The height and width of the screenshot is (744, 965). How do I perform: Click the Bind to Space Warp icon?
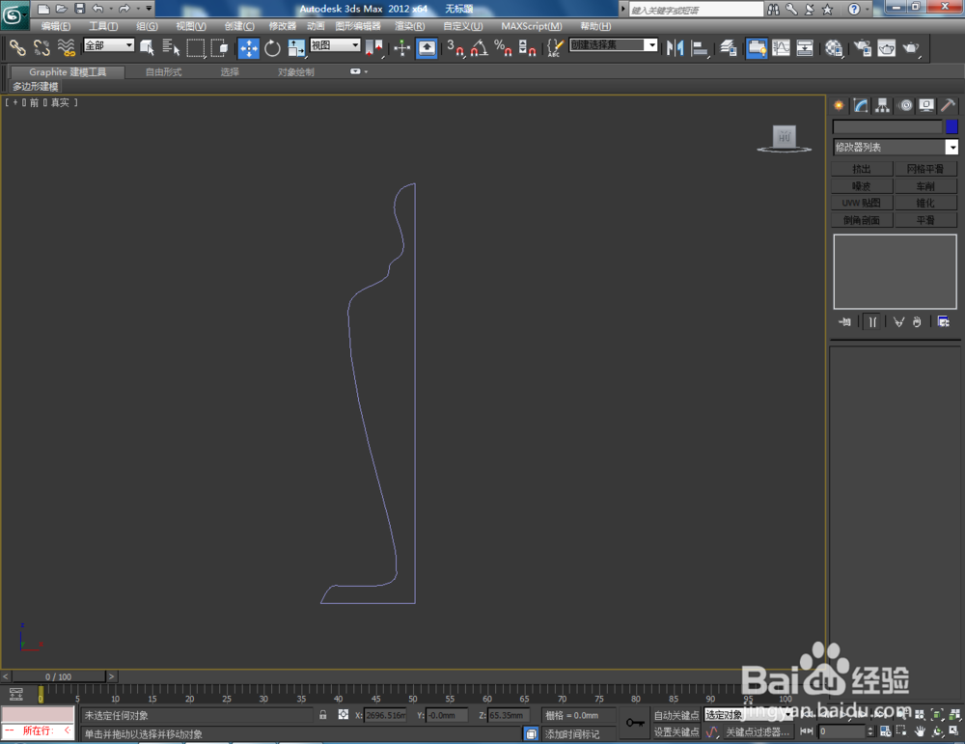coord(66,47)
